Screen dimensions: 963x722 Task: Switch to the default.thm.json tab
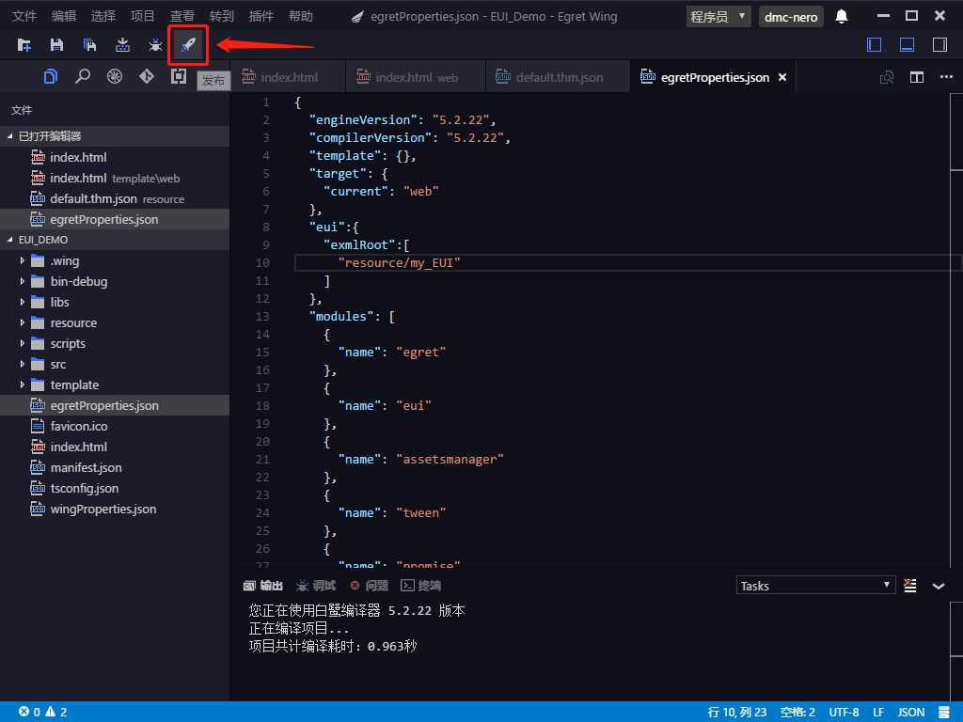coord(558,77)
